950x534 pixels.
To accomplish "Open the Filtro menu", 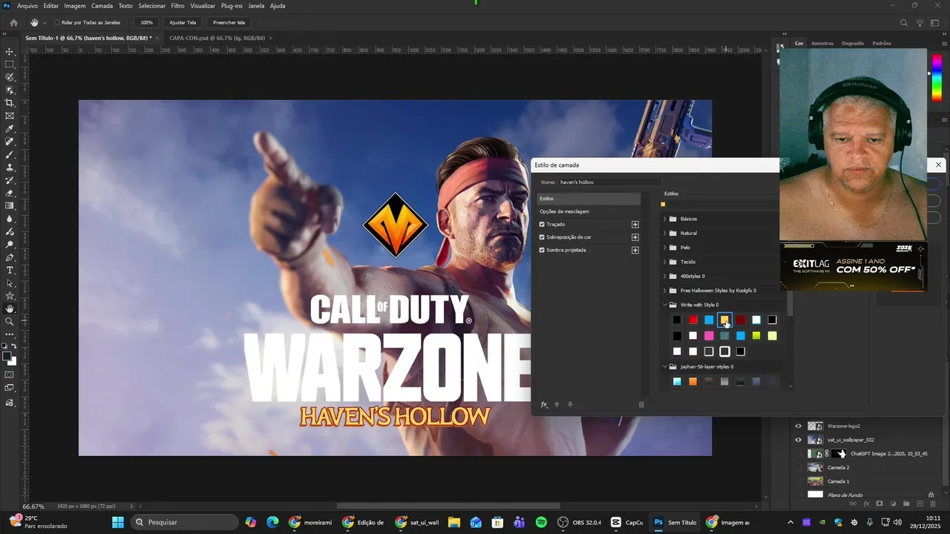I will point(177,6).
